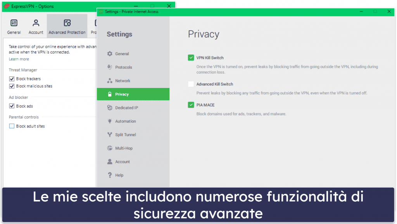This screenshot has width=397, height=224.
Task: Switch to ExpressVPN General tab label
Action: click(14, 33)
